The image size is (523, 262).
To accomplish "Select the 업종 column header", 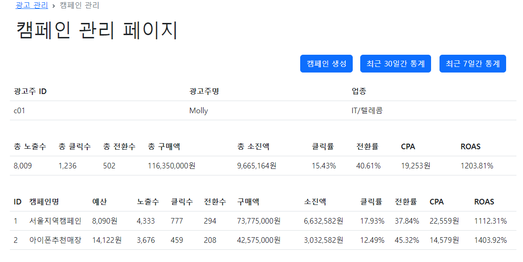I will point(359,91).
